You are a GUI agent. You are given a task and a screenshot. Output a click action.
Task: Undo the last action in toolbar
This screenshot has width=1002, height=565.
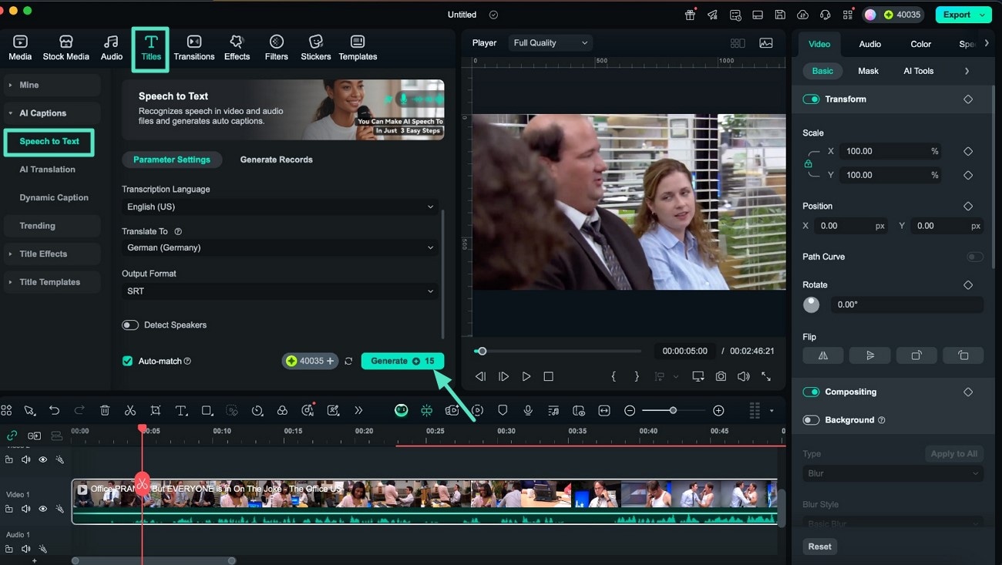click(54, 411)
